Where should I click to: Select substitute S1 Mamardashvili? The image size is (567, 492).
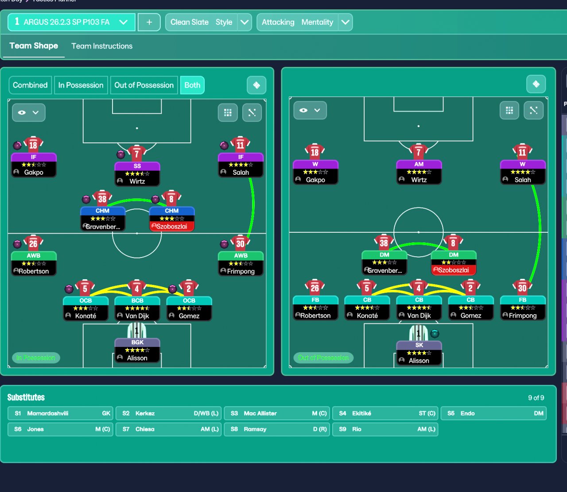coord(60,413)
